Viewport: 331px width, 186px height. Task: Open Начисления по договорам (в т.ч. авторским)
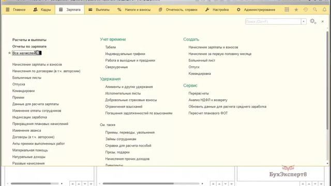click(x=46, y=71)
